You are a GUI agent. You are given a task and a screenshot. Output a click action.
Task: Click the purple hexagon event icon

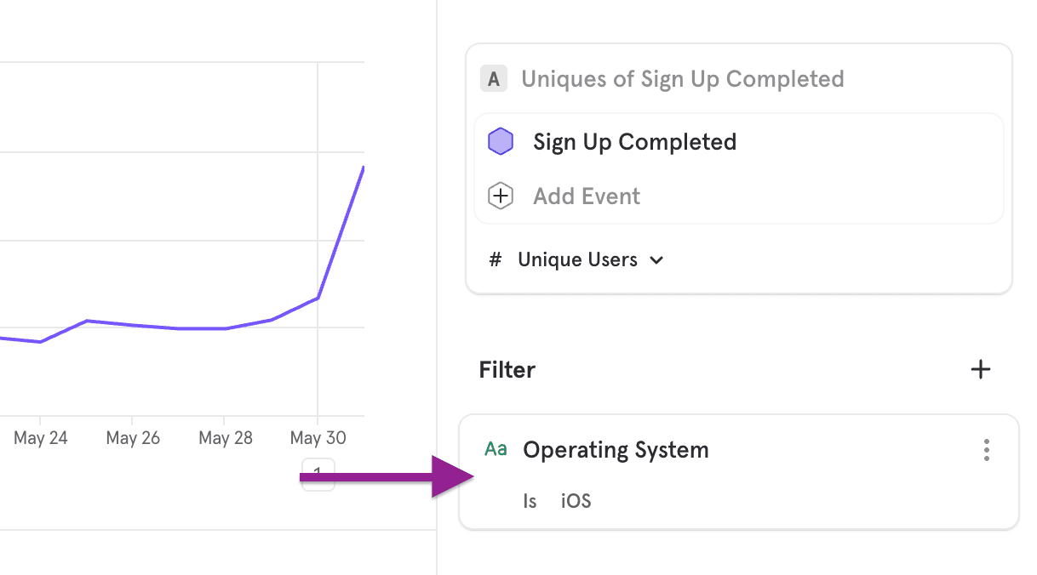501,141
